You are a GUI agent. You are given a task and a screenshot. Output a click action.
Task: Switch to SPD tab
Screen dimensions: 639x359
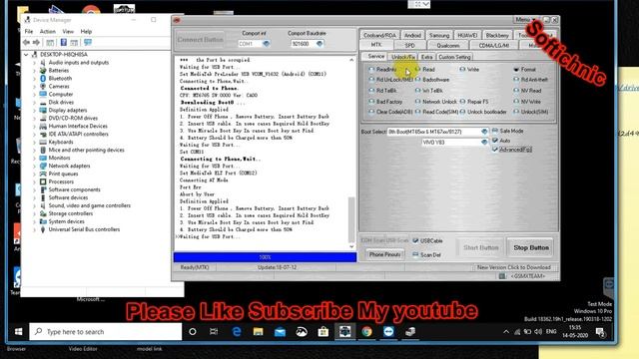coord(410,46)
